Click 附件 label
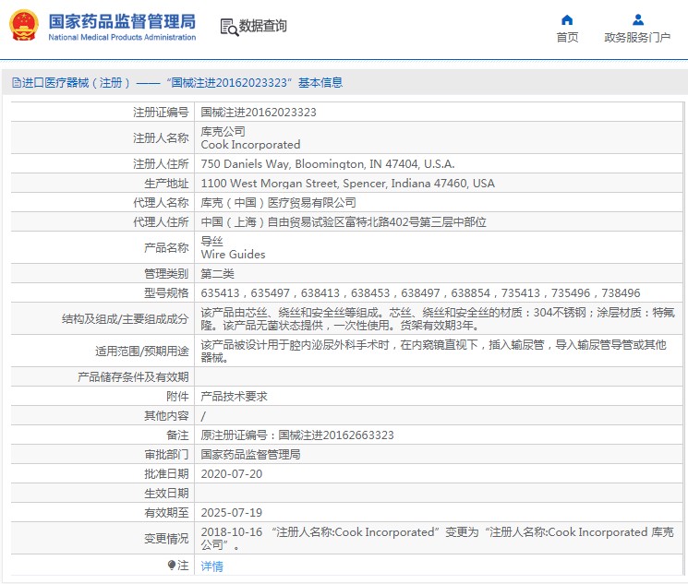This screenshot has width=688, height=584. [x=177, y=397]
